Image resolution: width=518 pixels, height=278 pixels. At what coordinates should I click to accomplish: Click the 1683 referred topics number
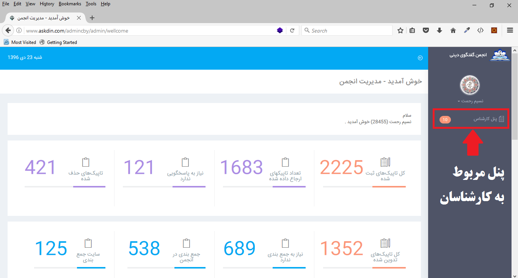(241, 168)
